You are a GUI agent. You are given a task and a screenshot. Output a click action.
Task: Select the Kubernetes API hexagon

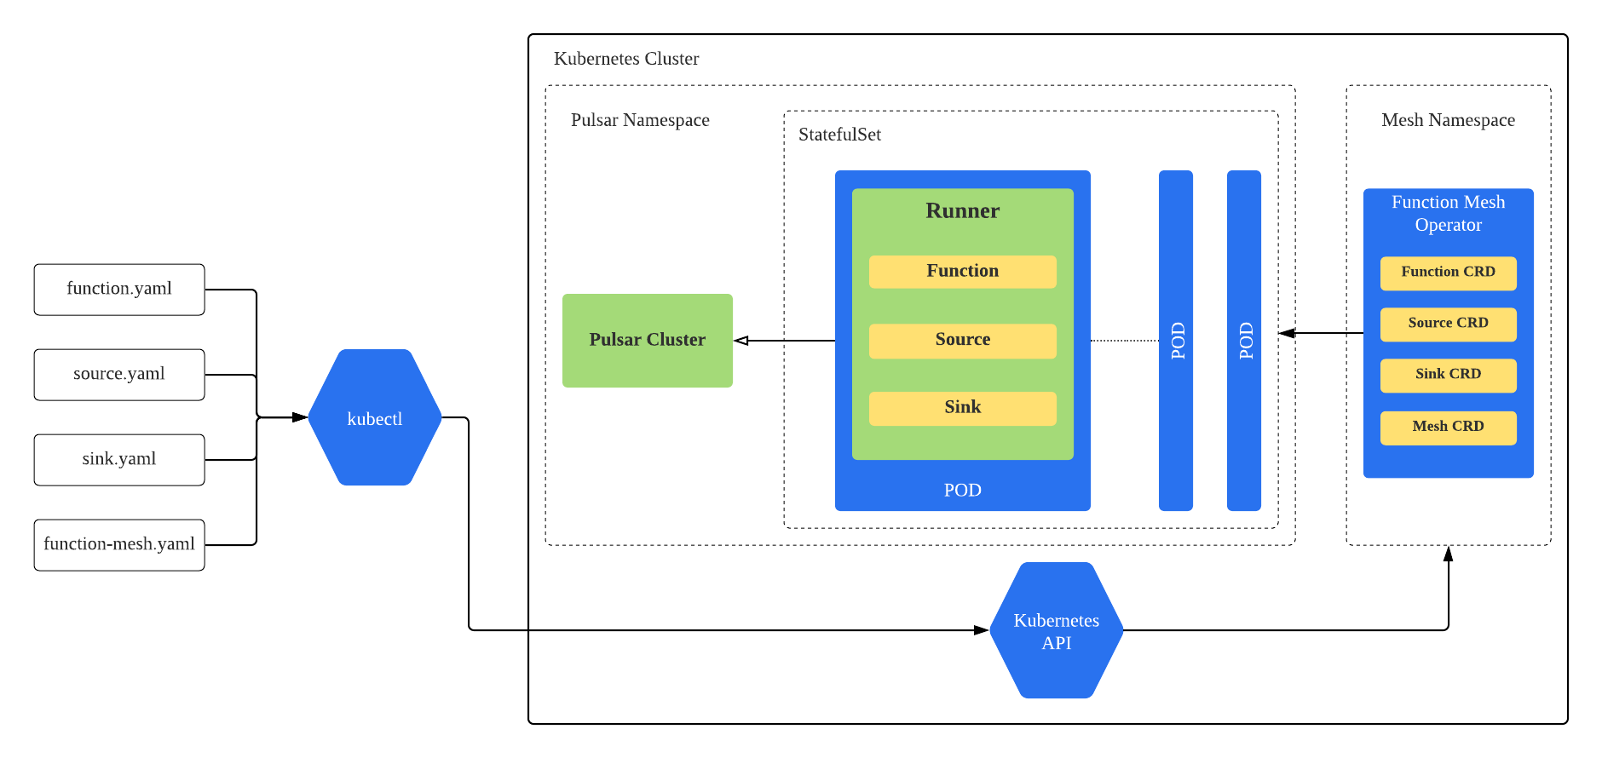pyautogui.click(x=1056, y=631)
